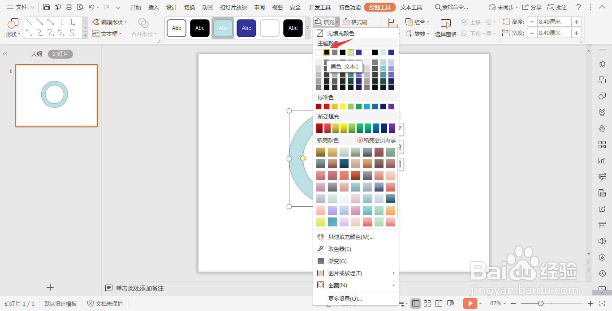Viewport: 612px width, 311px height.
Task: Switch to the 设计 ribbon tab
Action: point(172,7)
